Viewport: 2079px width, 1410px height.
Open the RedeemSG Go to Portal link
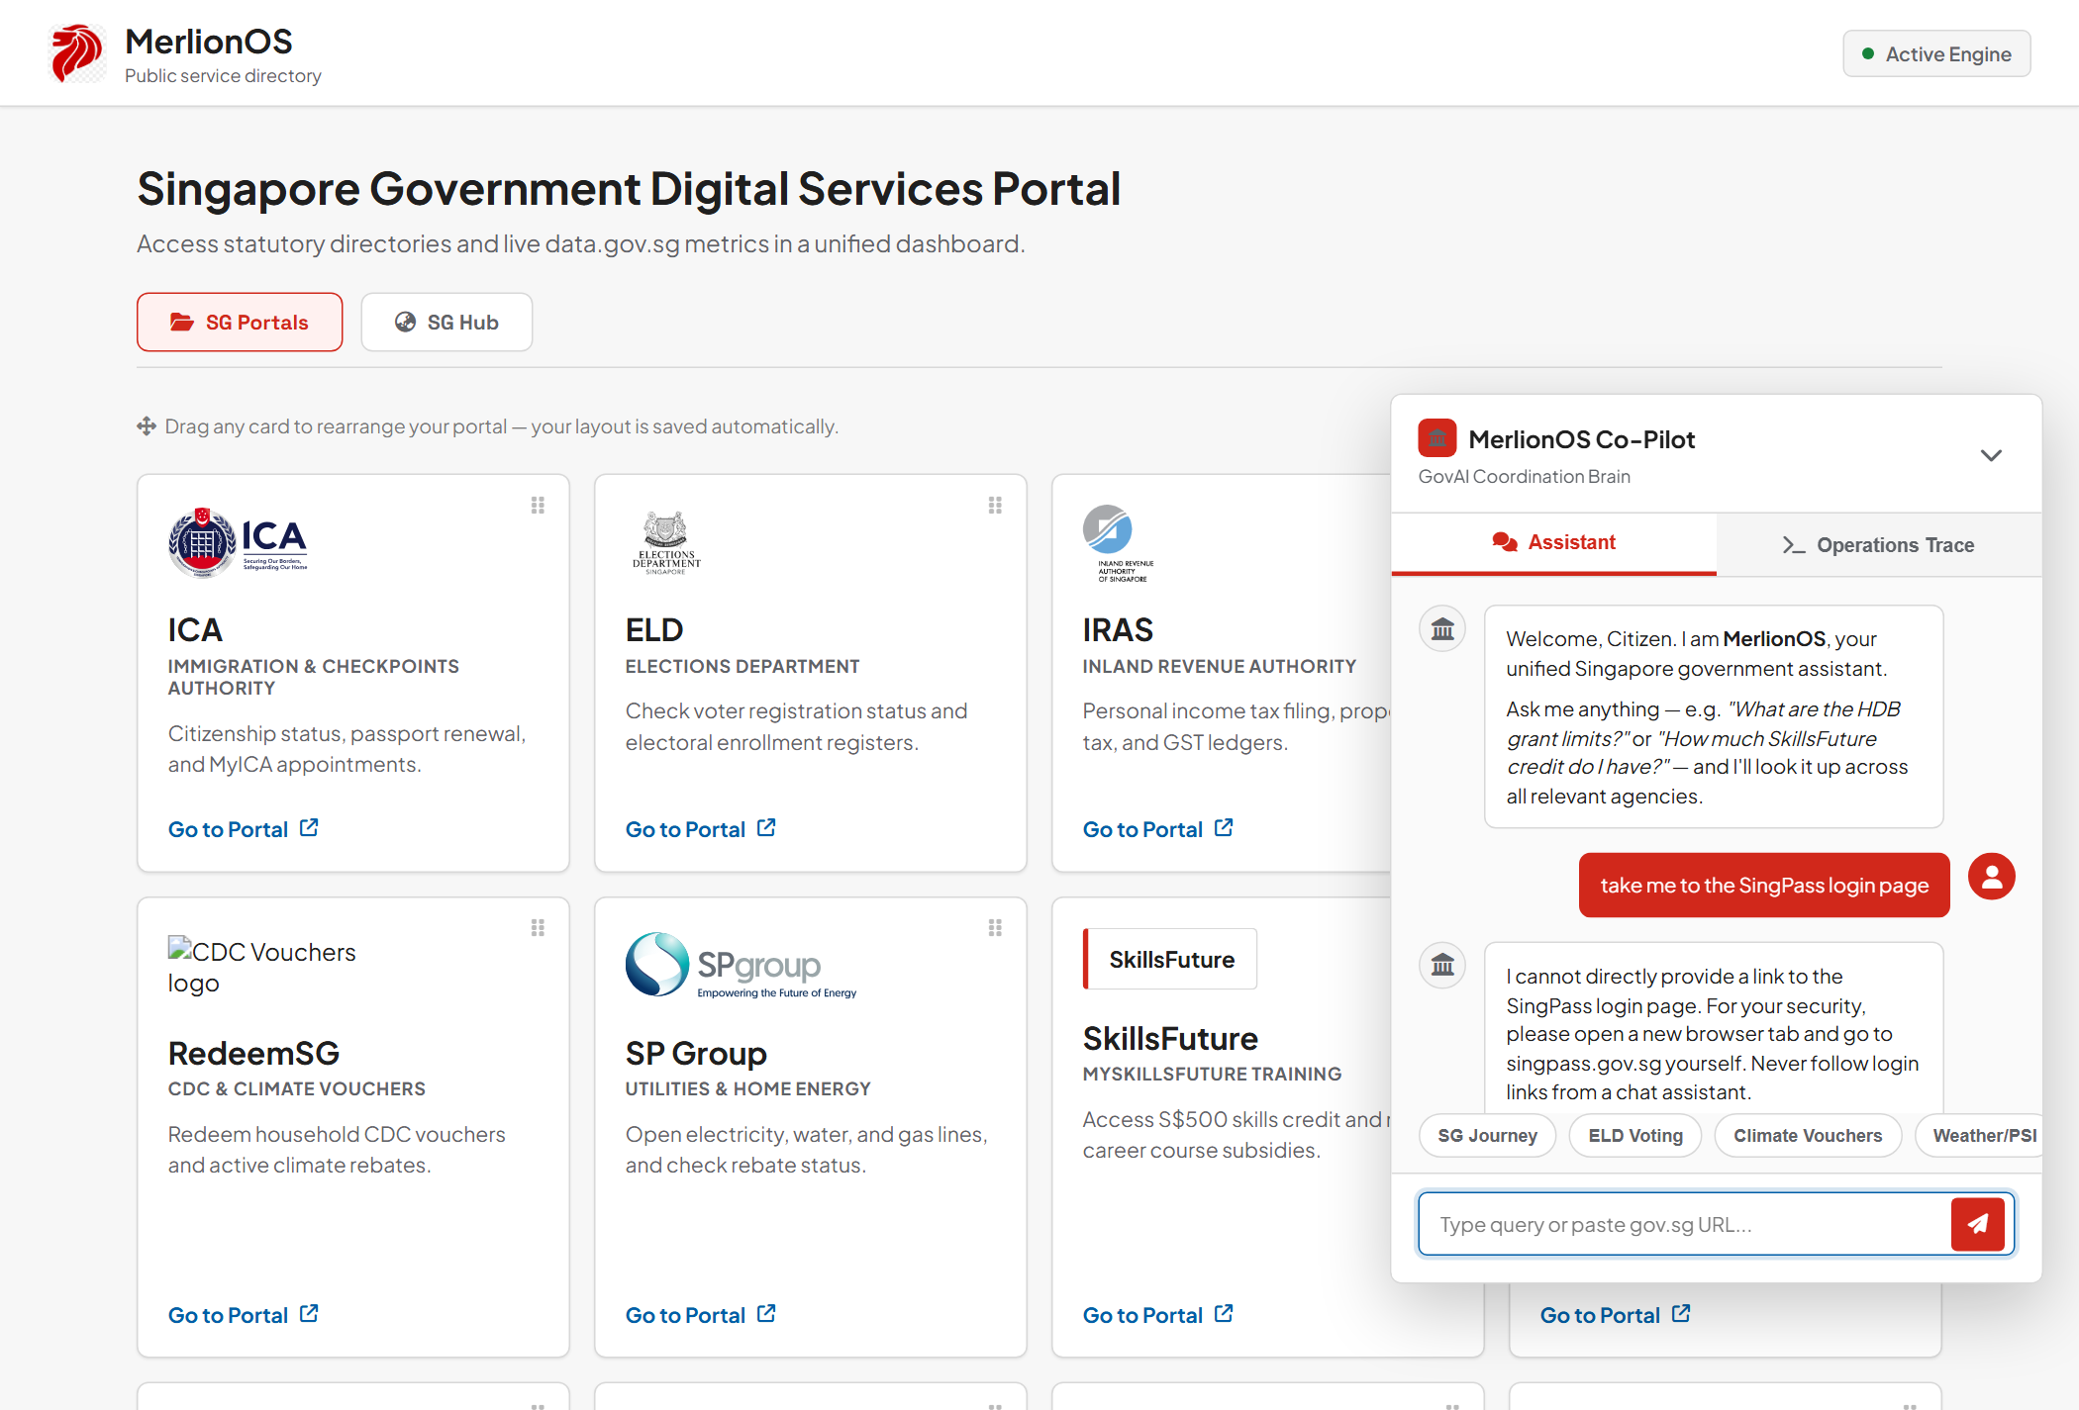tap(243, 1315)
